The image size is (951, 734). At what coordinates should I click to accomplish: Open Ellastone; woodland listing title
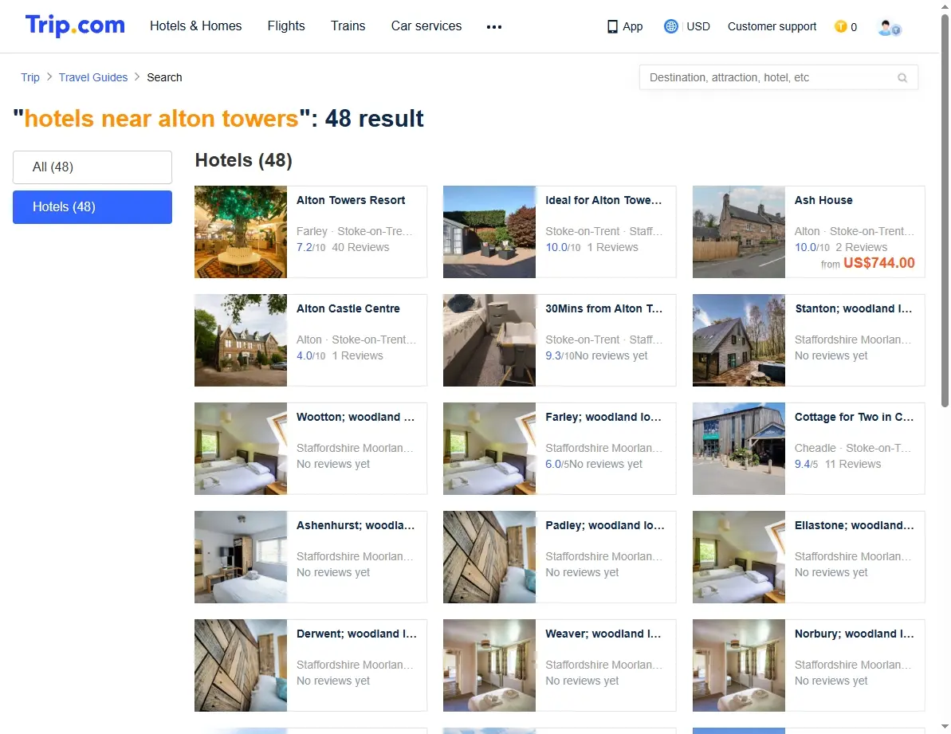click(854, 525)
